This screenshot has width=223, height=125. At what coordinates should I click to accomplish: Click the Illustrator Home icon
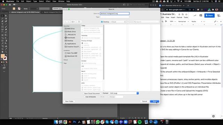point(10,5)
